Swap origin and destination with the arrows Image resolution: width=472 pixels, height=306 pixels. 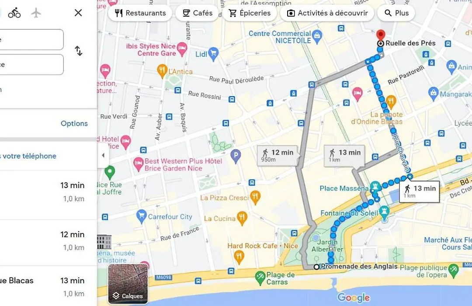pos(78,51)
